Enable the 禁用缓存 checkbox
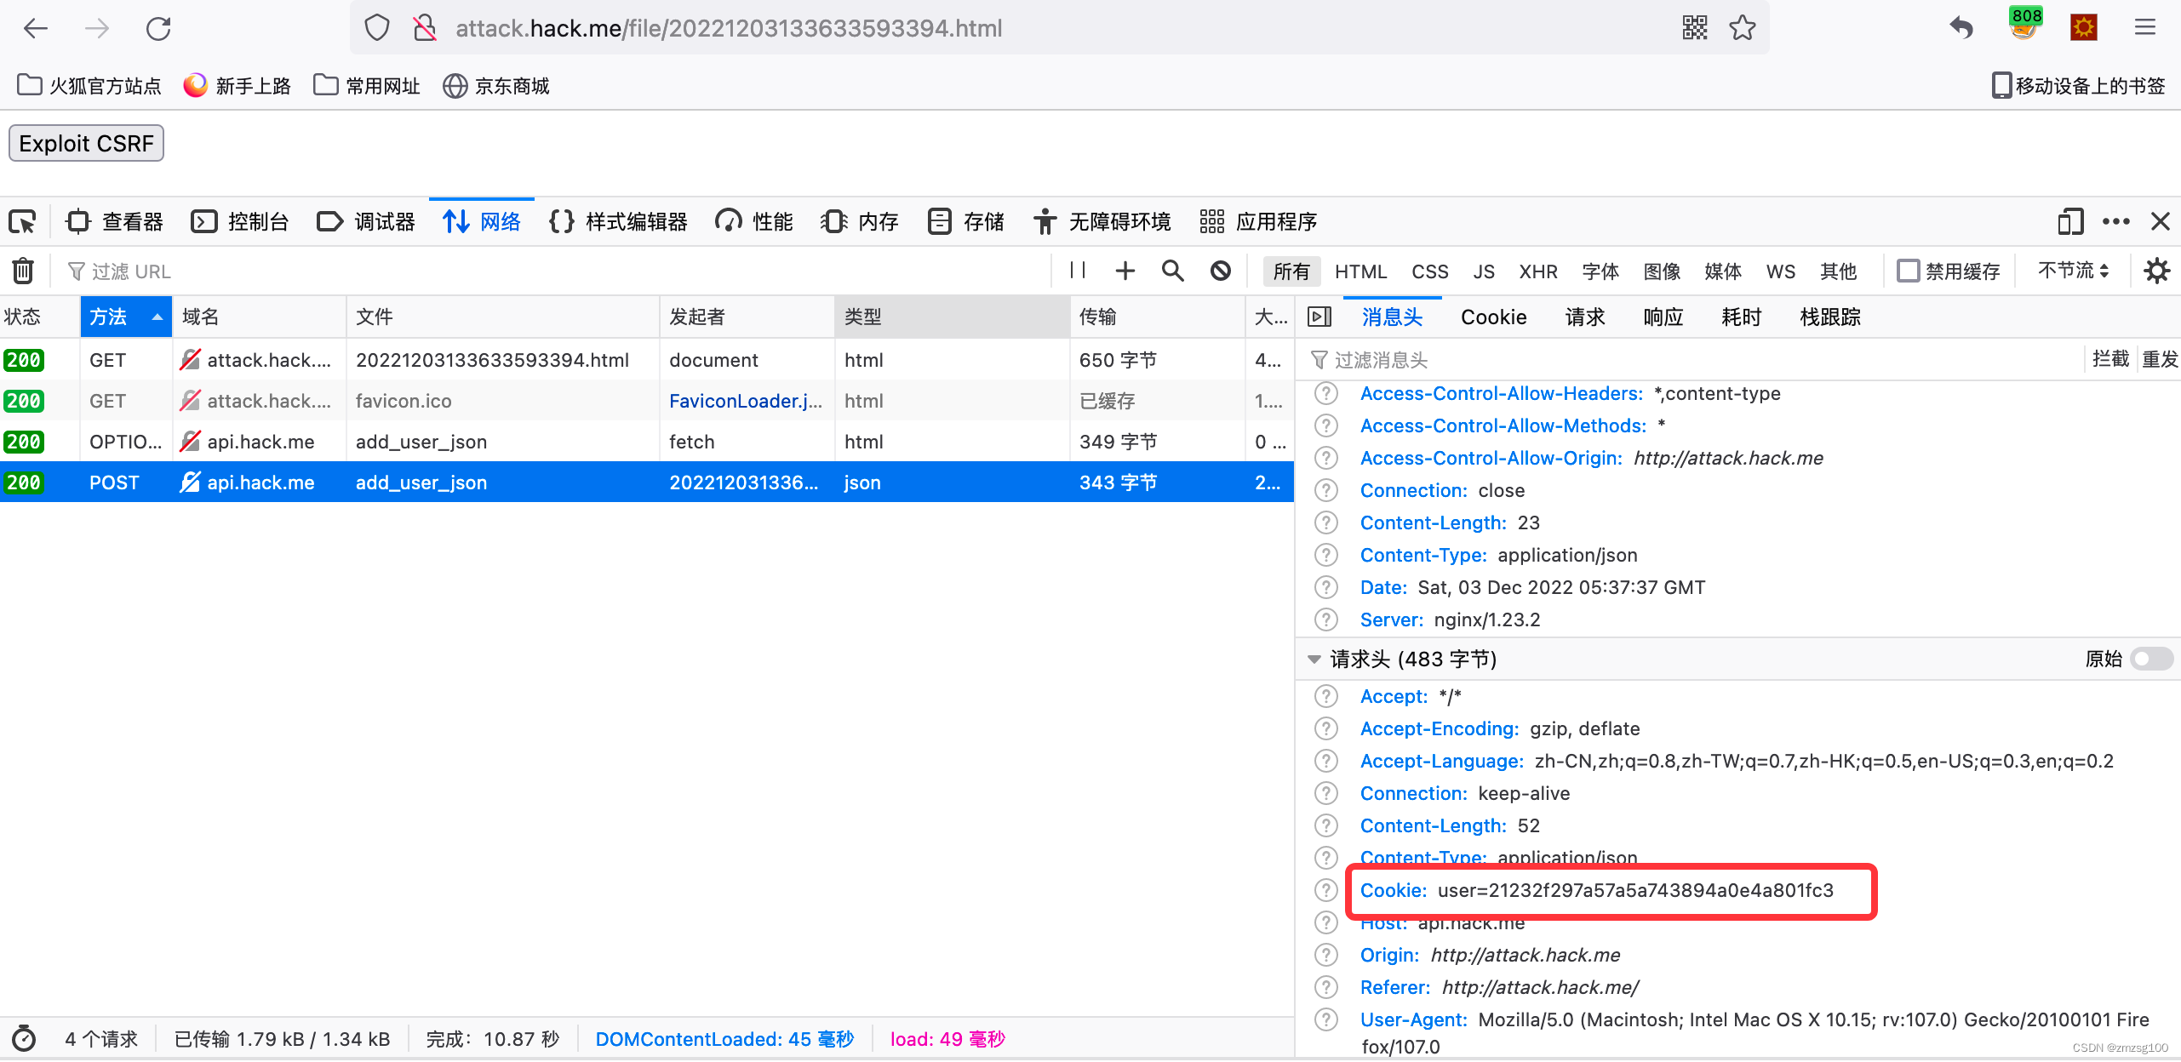Image resolution: width=2181 pixels, height=1062 pixels. [x=1908, y=271]
